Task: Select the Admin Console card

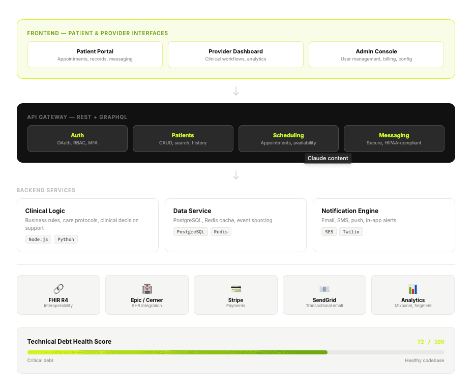Action: (376, 55)
